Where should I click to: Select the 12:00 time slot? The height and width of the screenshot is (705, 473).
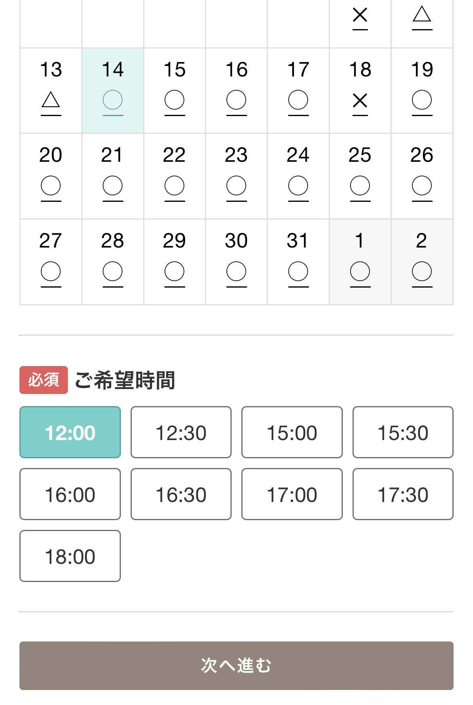point(70,432)
